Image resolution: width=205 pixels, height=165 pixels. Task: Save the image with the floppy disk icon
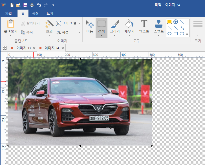tap(25, 5)
